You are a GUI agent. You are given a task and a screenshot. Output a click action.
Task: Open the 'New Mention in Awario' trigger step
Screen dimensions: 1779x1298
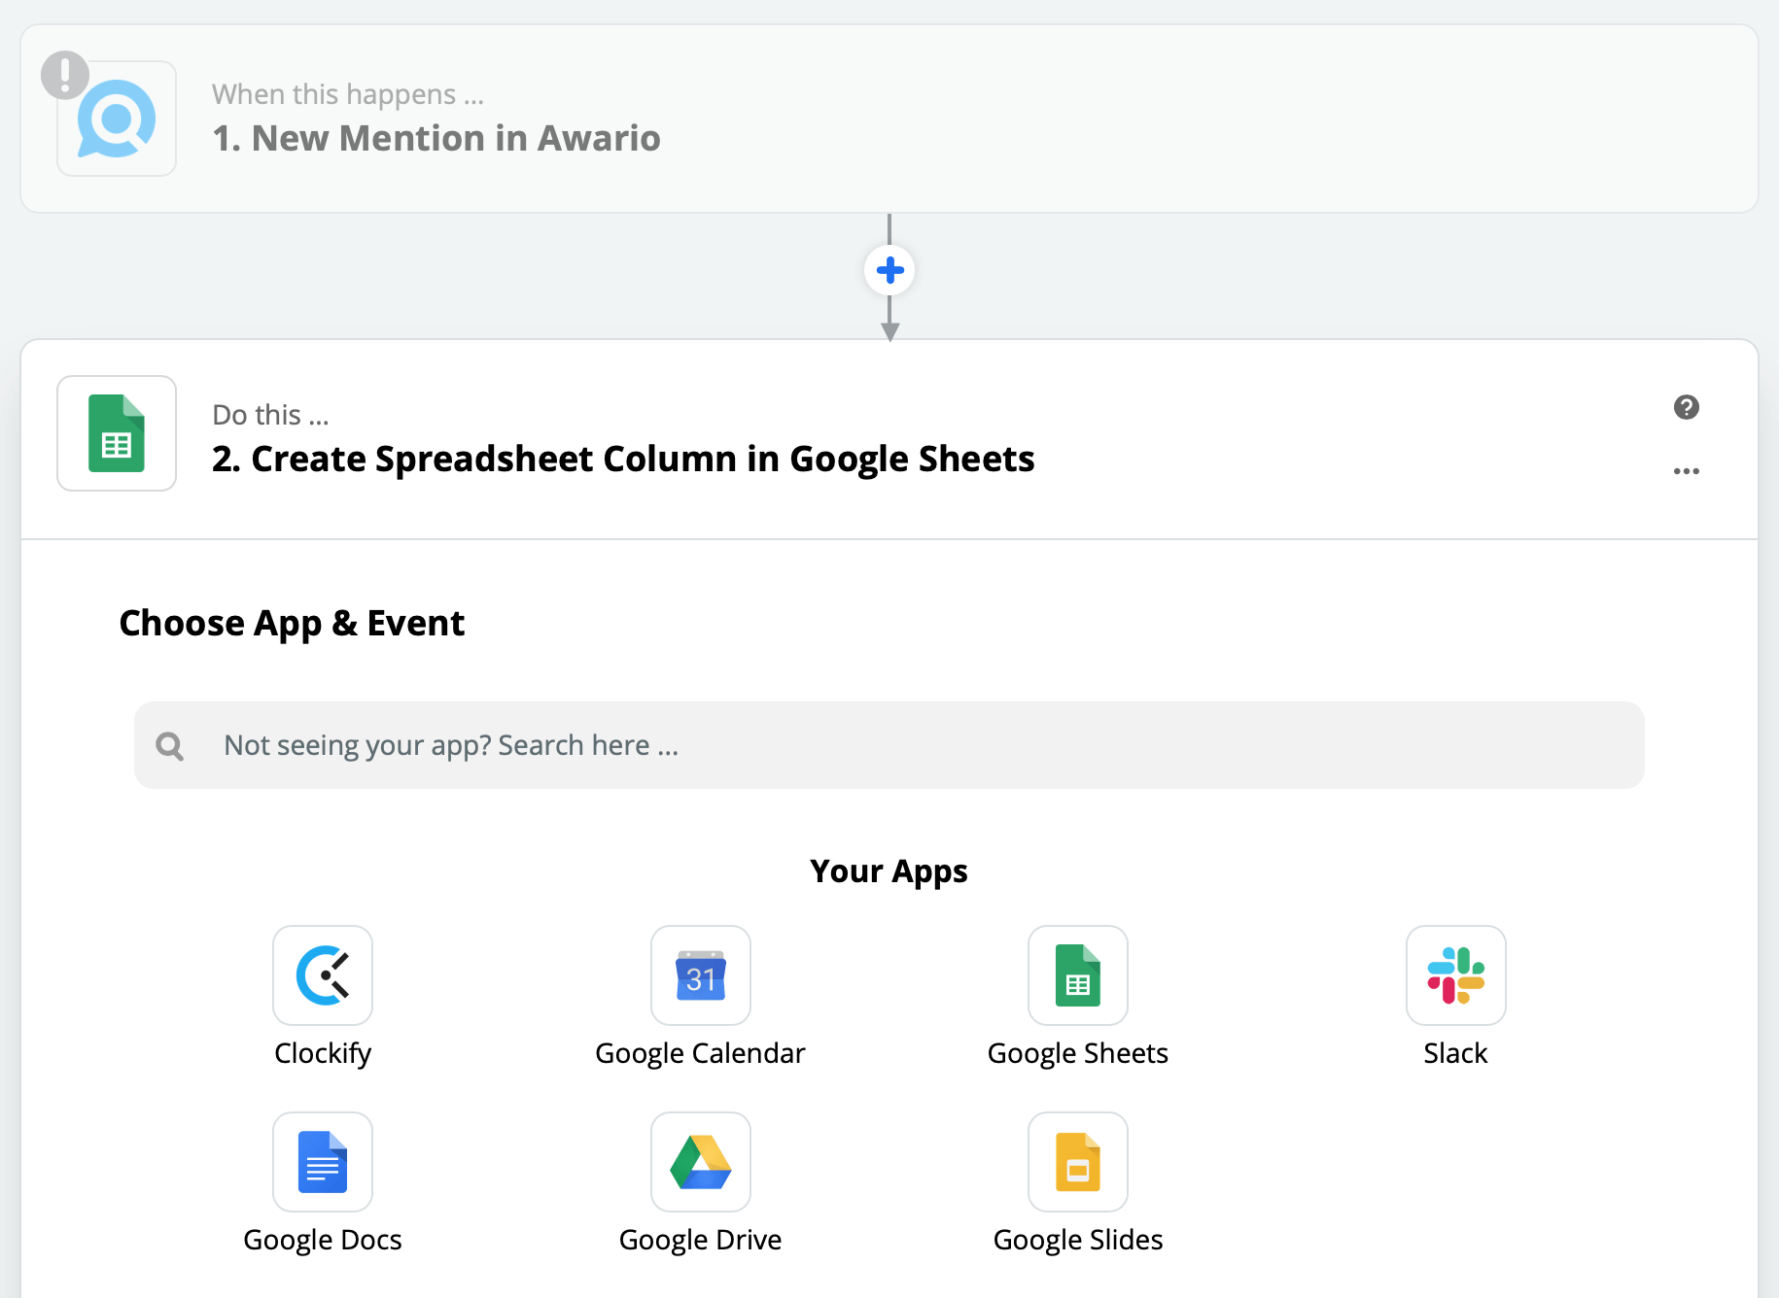pyautogui.click(x=889, y=119)
